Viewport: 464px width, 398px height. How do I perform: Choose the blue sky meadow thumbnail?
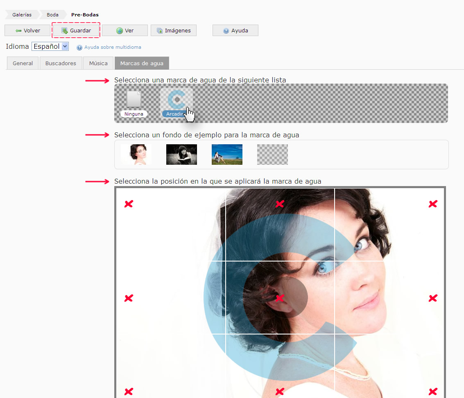click(x=227, y=155)
